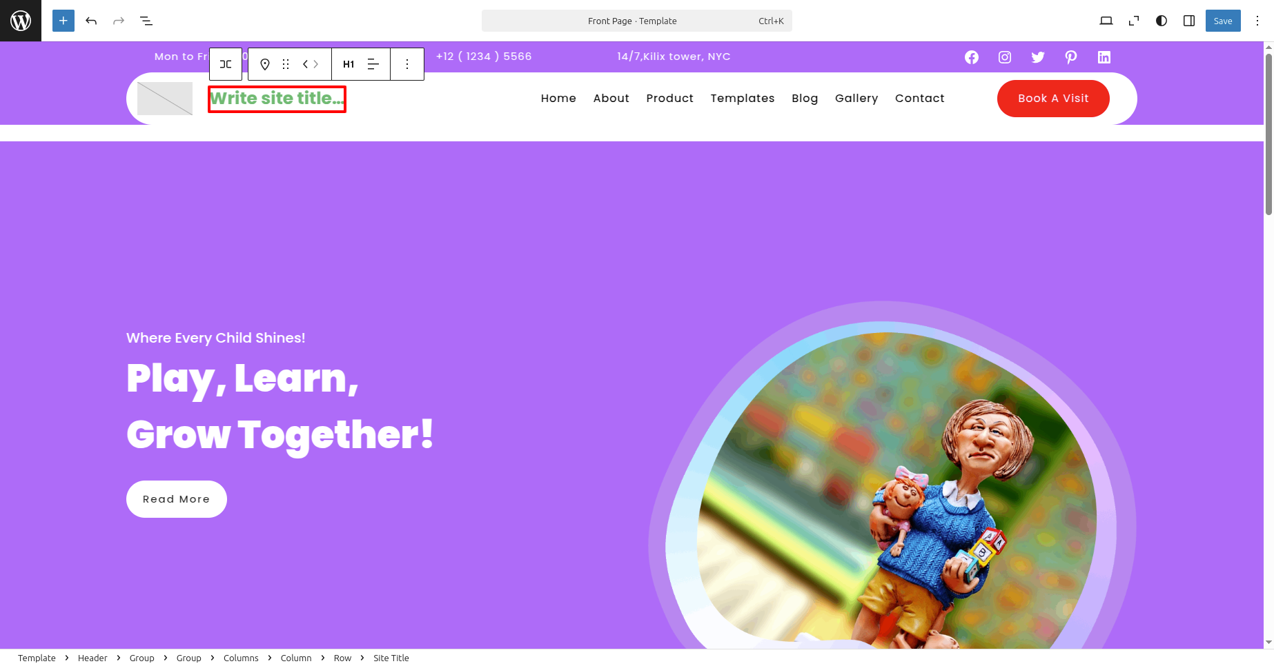Change block type via Site Title pin icon
Viewport: 1274px width, 666px height.
point(265,64)
